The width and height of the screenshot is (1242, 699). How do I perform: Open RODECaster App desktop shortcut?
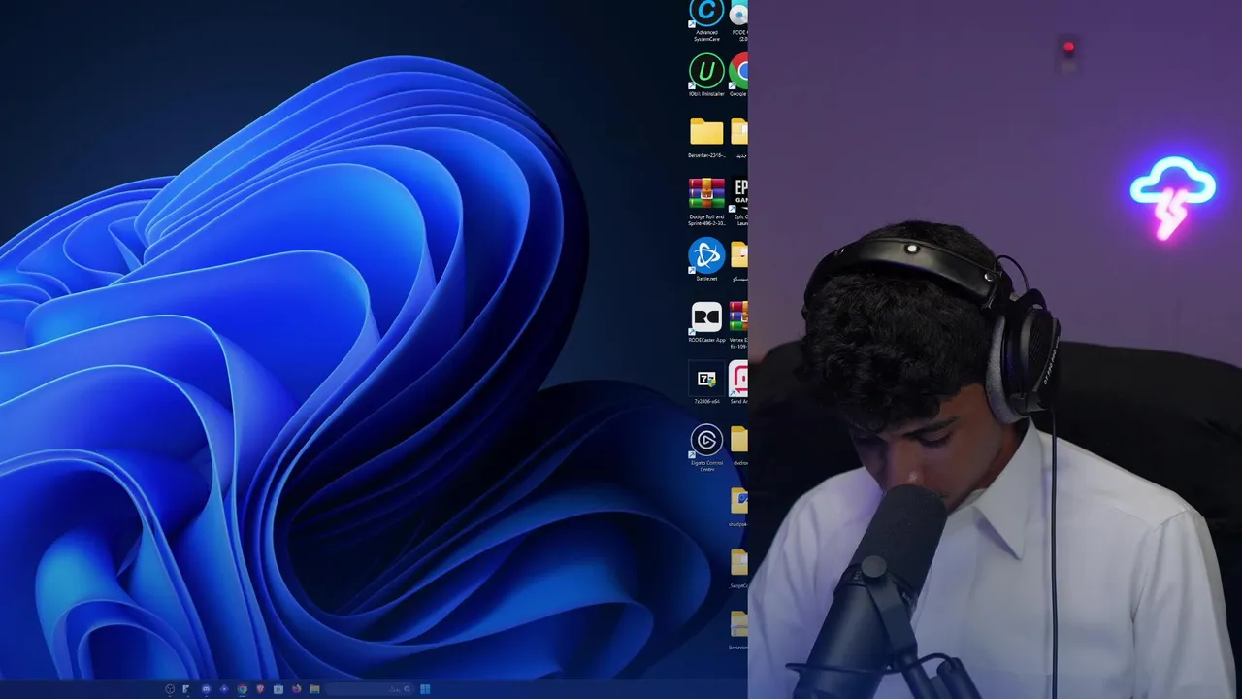706,323
